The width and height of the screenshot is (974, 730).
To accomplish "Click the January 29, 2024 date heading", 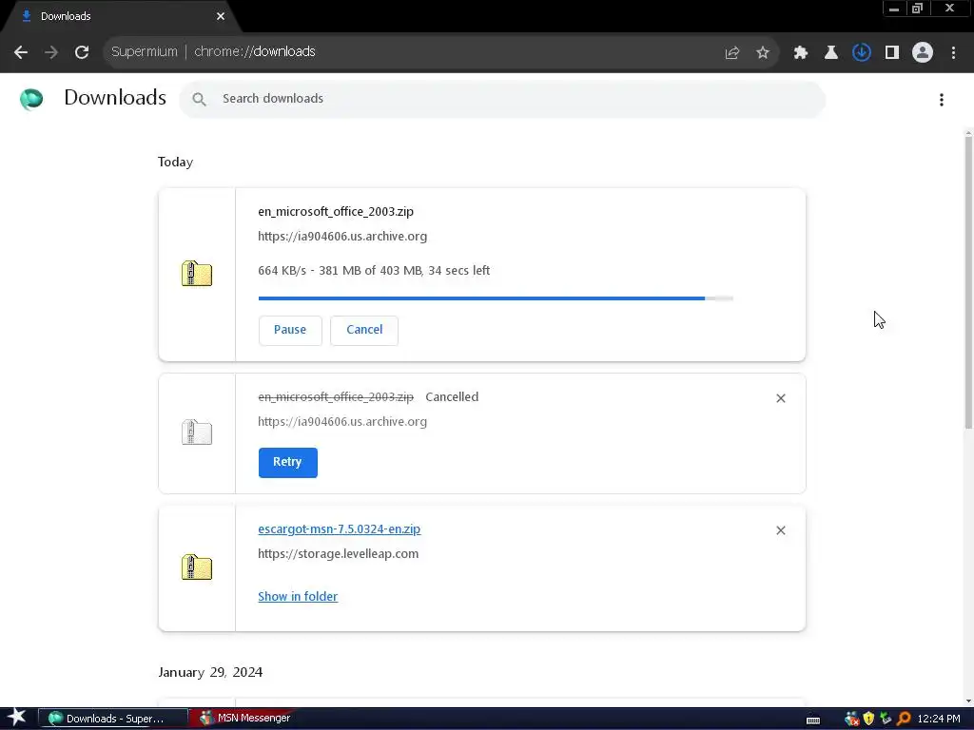I will 210,672.
